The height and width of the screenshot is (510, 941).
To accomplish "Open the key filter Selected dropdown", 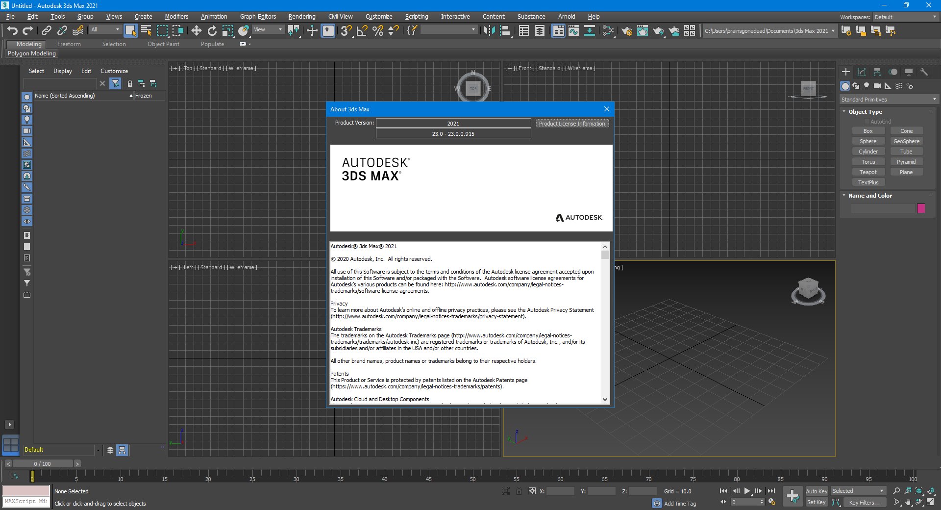I will tap(858, 491).
